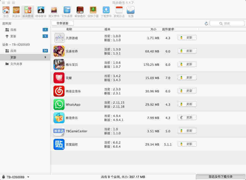Click the 68.40 MB size value

click(x=152, y=51)
